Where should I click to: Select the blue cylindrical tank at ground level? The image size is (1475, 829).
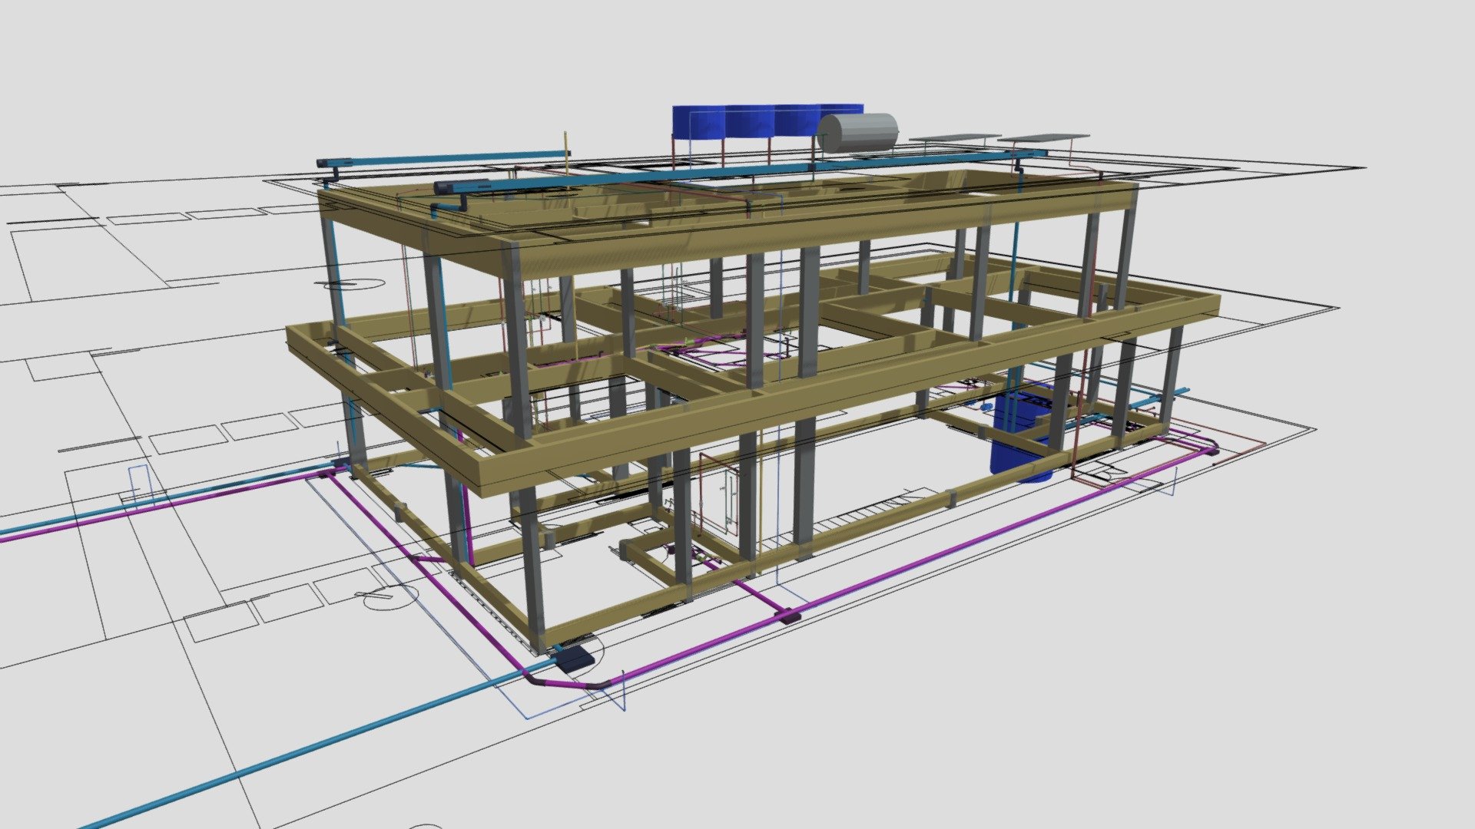click(1023, 438)
